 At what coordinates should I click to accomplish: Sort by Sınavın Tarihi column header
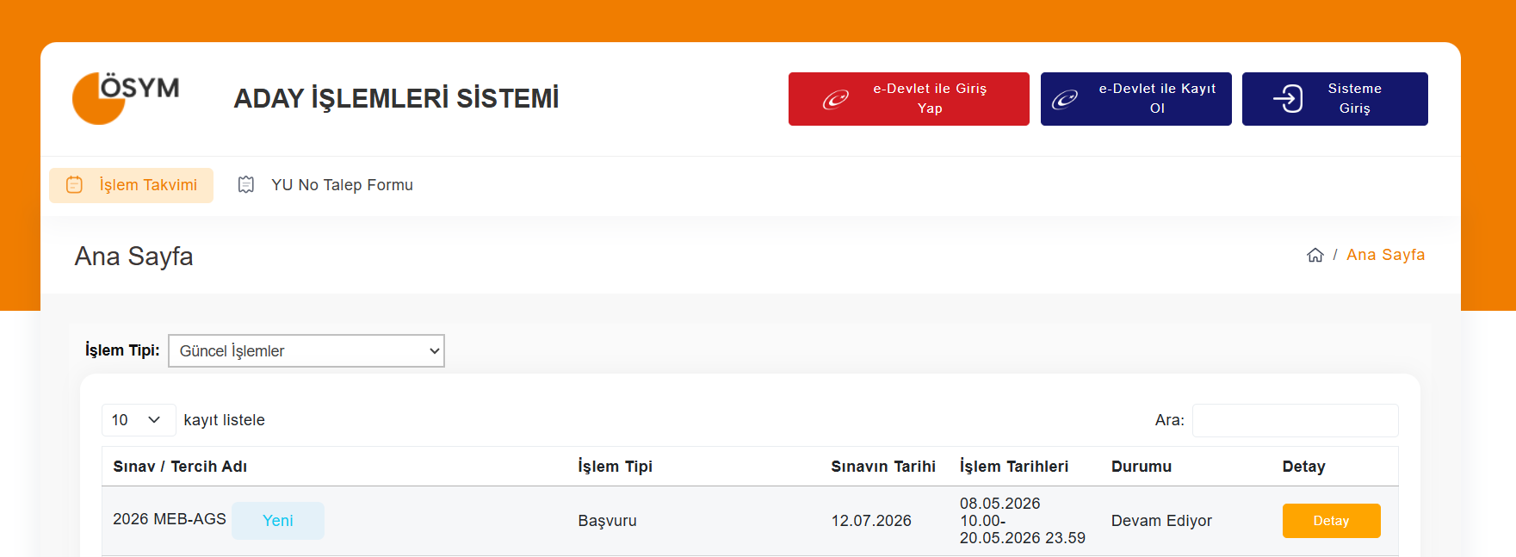click(x=883, y=467)
